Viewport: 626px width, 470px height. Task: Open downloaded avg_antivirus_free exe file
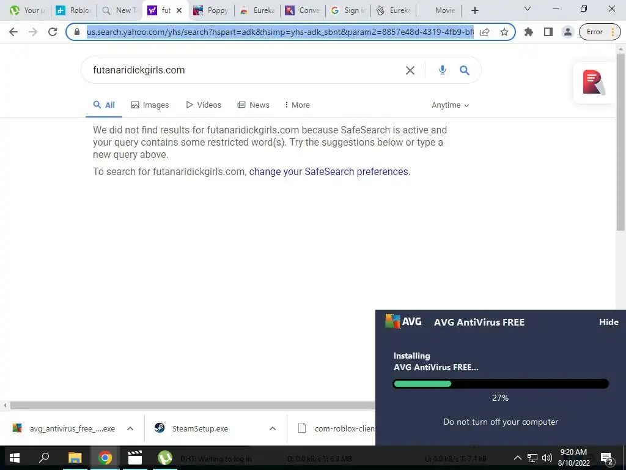pos(64,429)
